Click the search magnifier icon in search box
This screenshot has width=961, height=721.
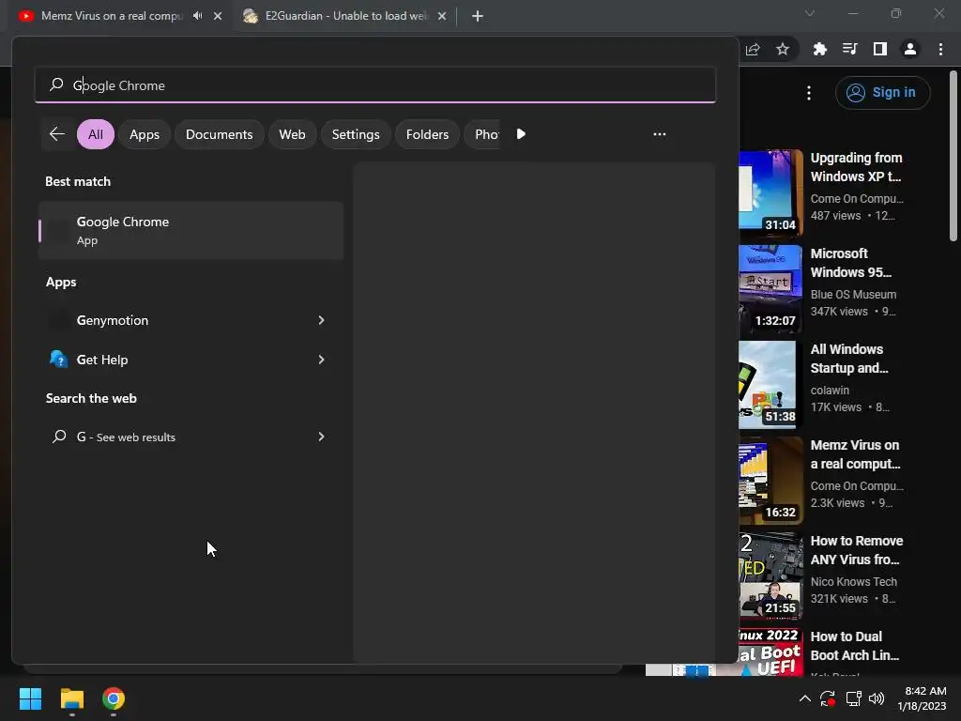click(x=56, y=84)
